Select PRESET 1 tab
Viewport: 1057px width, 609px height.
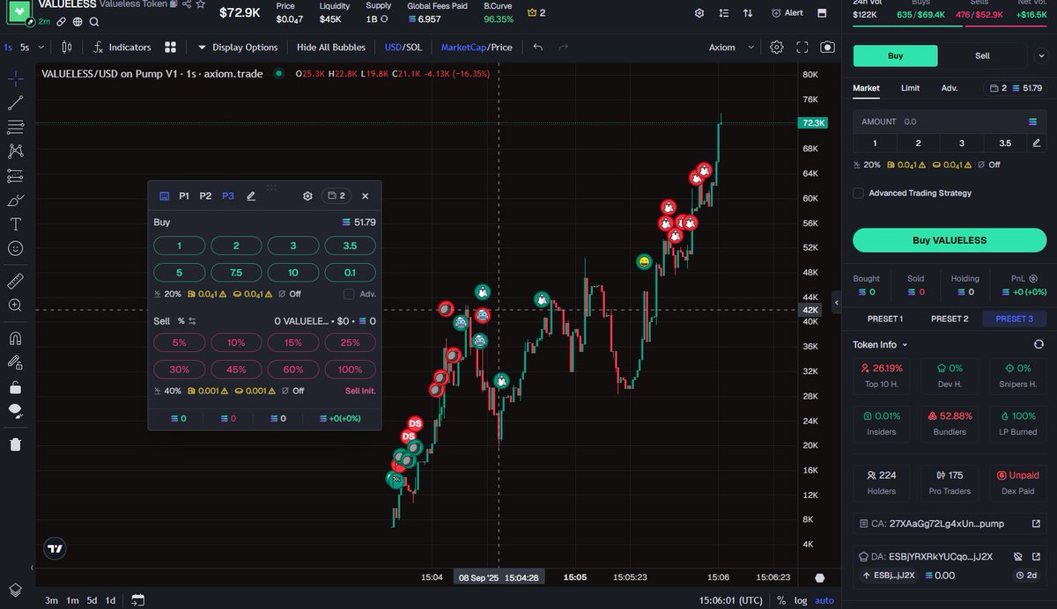884,319
